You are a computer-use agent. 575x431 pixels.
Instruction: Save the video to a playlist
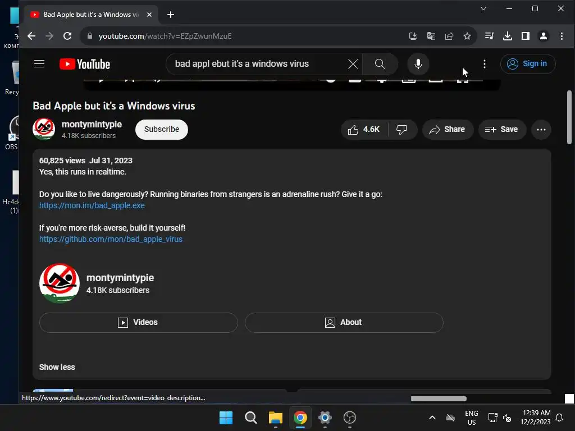point(501,130)
